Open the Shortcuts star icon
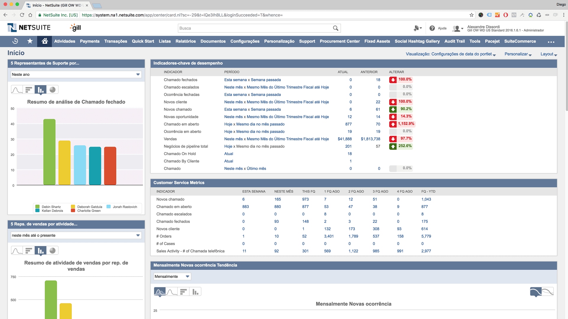Image resolution: width=568 pixels, height=319 pixels. point(30,41)
